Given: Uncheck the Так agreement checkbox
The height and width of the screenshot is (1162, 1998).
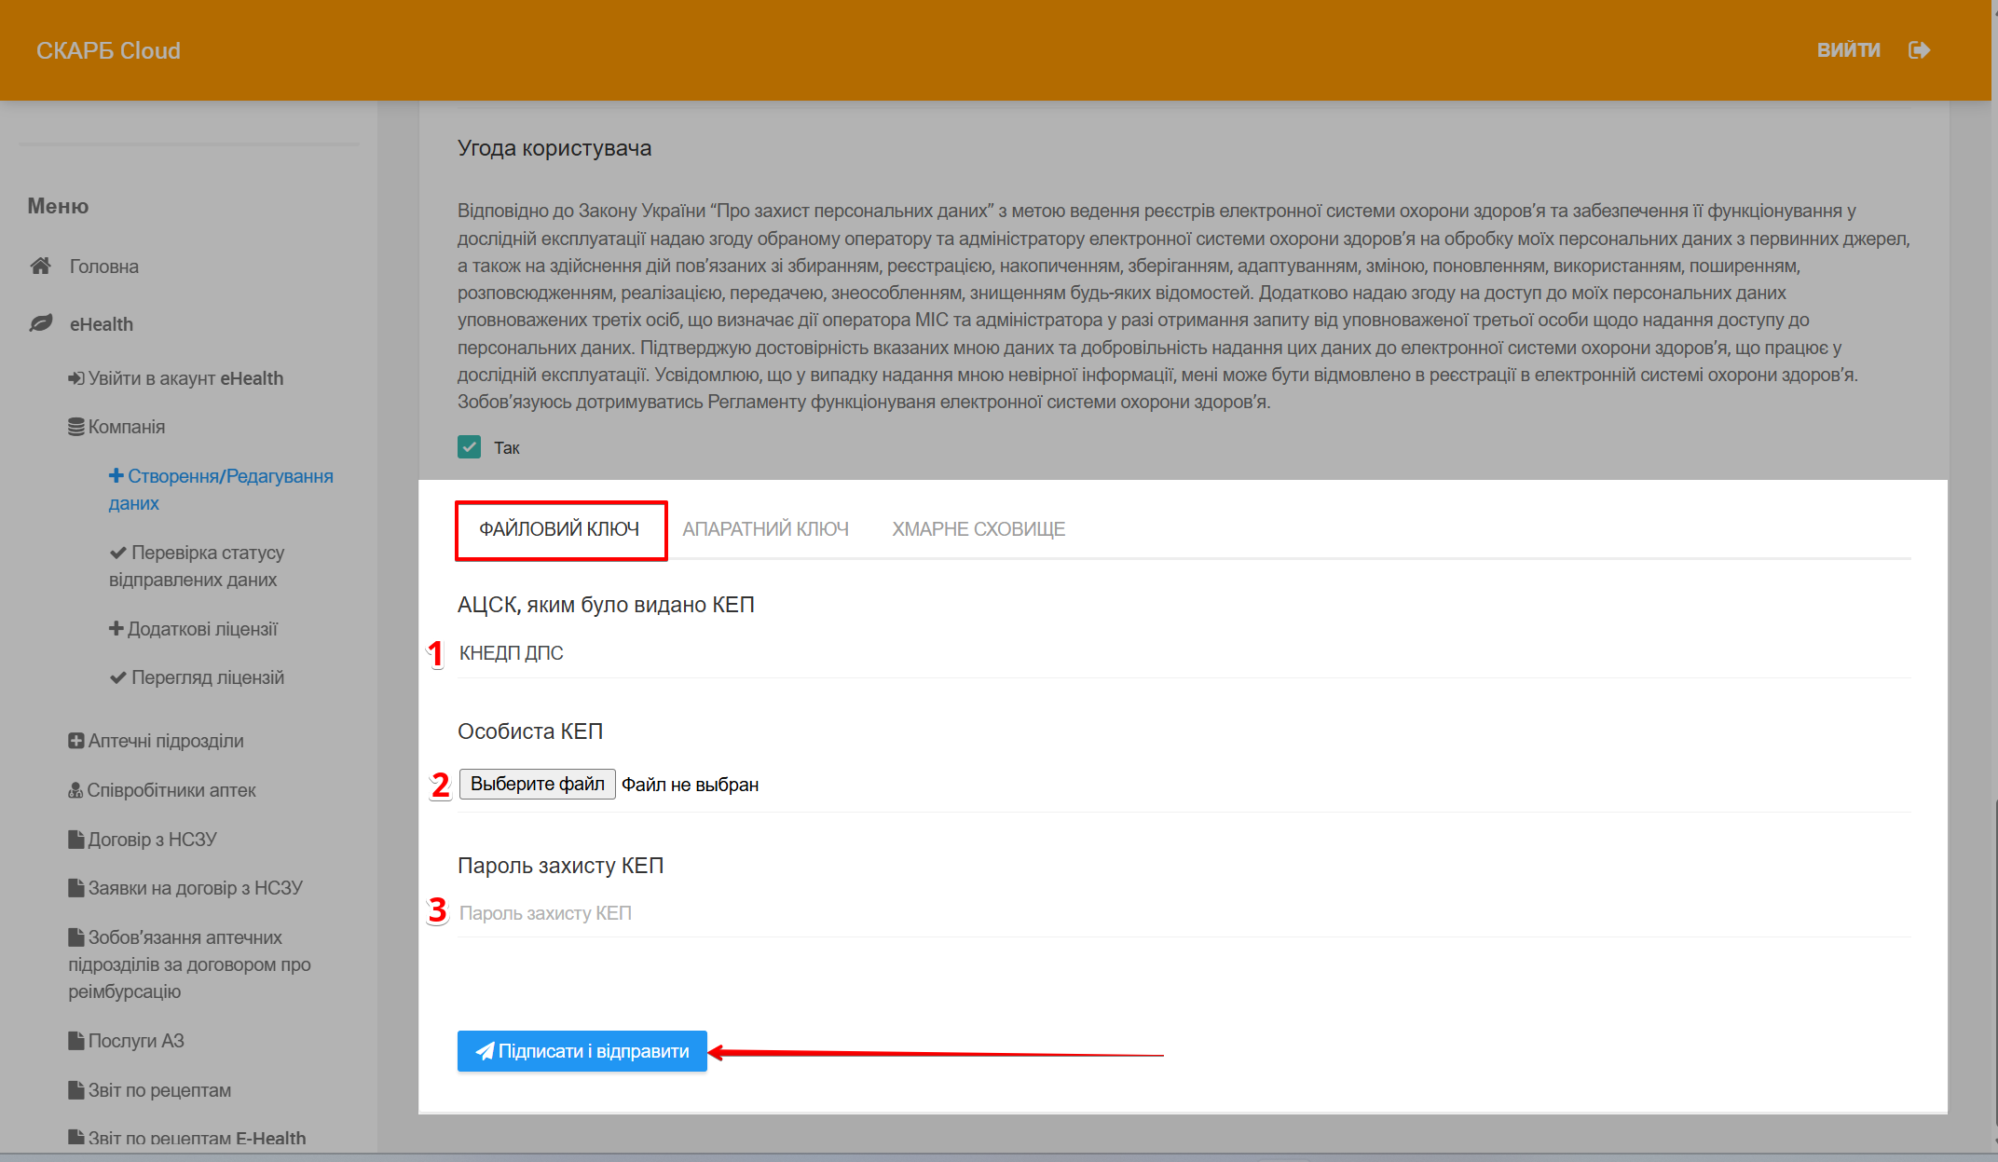Looking at the screenshot, I should pyautogui.click(x=469, y=447).
